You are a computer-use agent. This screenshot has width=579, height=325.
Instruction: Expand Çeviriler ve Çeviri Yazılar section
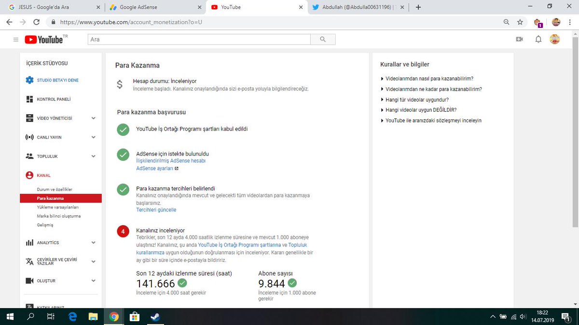click(x=94, y=261)
